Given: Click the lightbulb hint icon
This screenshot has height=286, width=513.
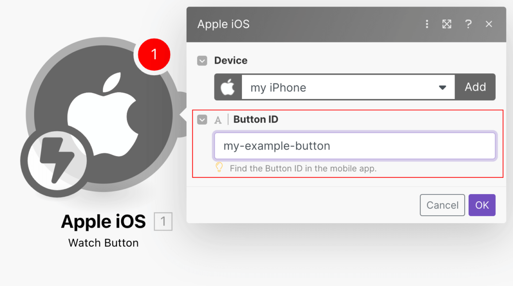Looking at the screenshot, I should [x=219, y=168].
